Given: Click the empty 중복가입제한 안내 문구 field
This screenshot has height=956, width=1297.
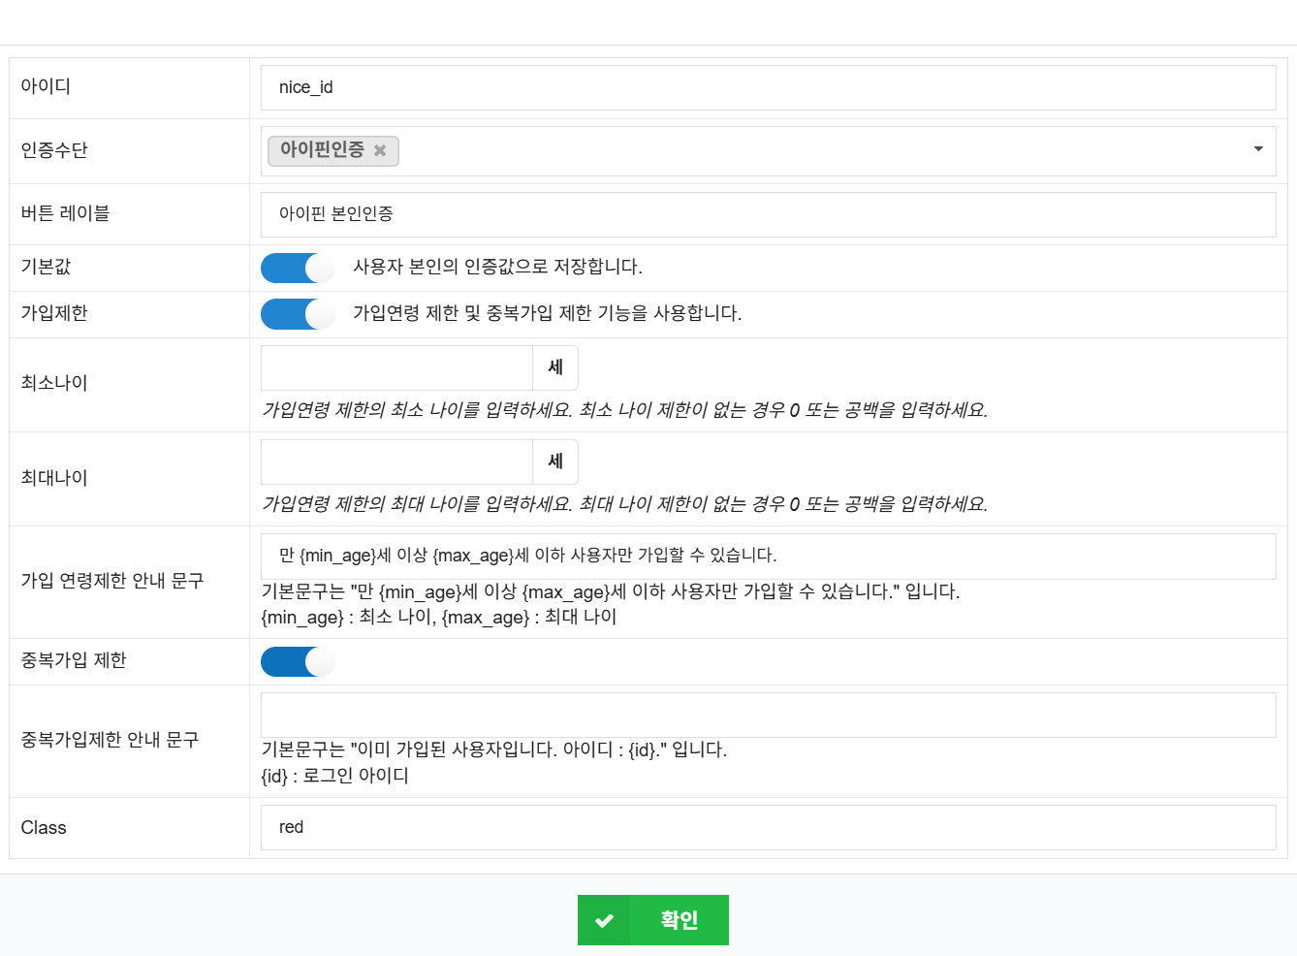Looking at the screenshot, I should tap(768, 716).
